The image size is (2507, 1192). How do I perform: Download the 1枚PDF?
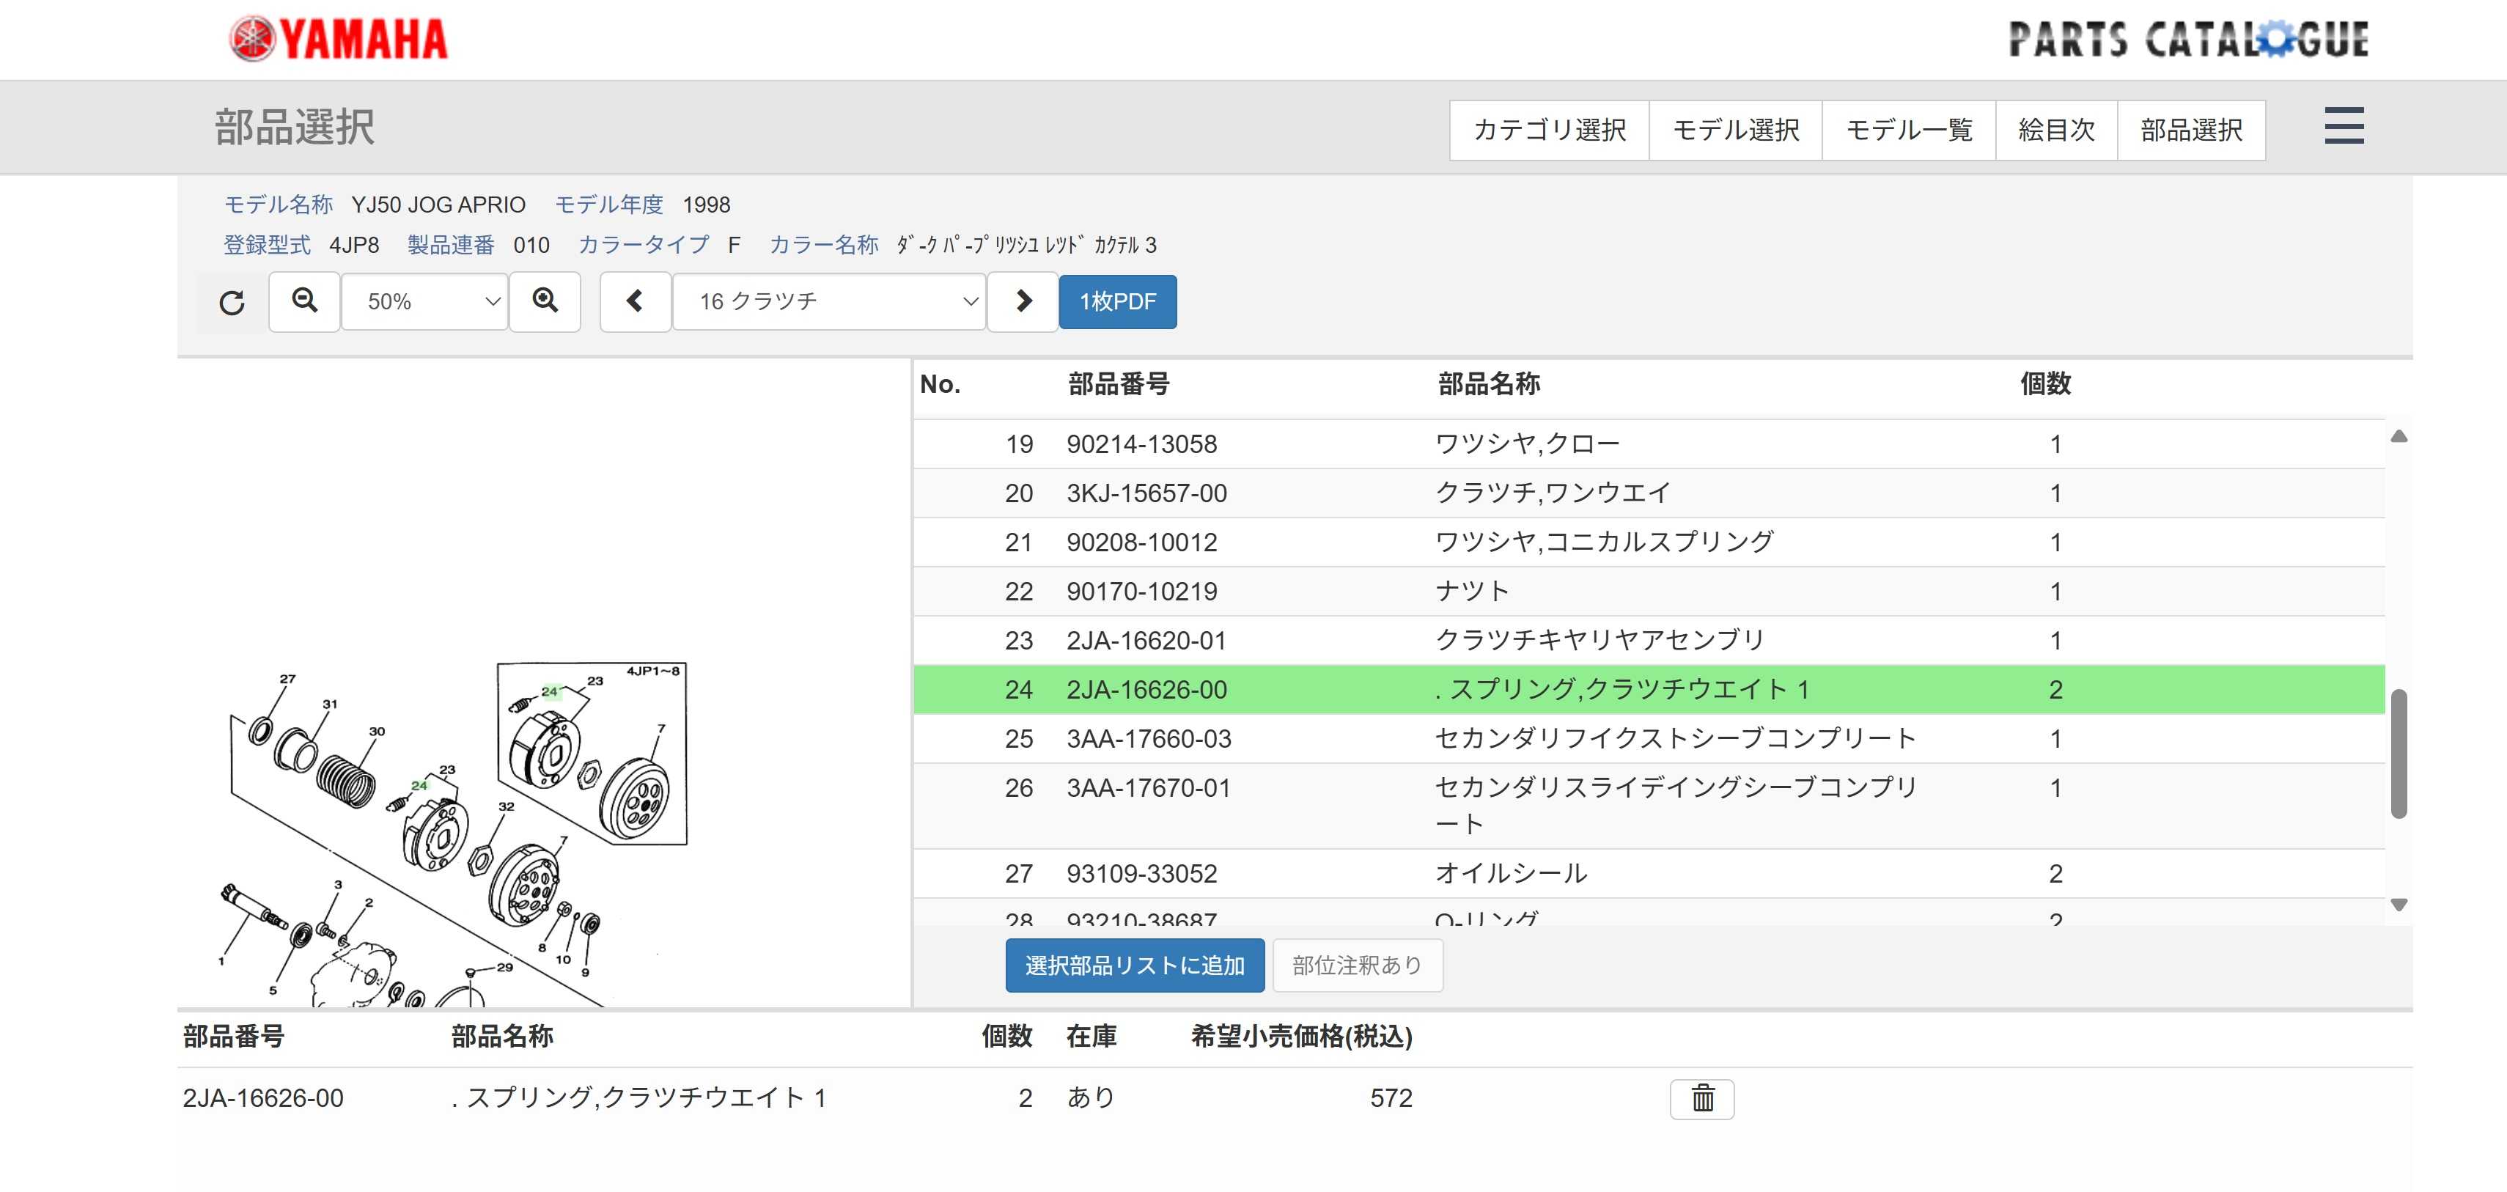click(x=1117, y=301)
